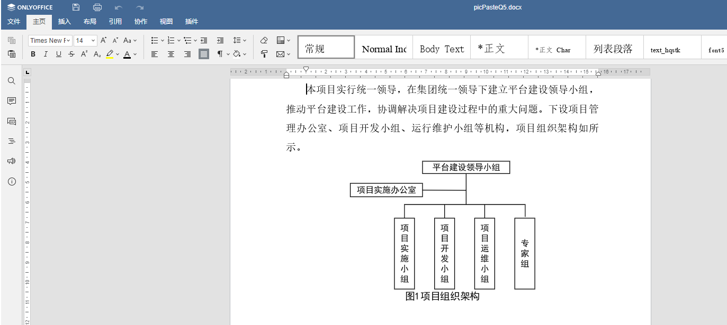Open the Navigation headings panel
The image size is (727, 325).
click(x=12, y=141)
